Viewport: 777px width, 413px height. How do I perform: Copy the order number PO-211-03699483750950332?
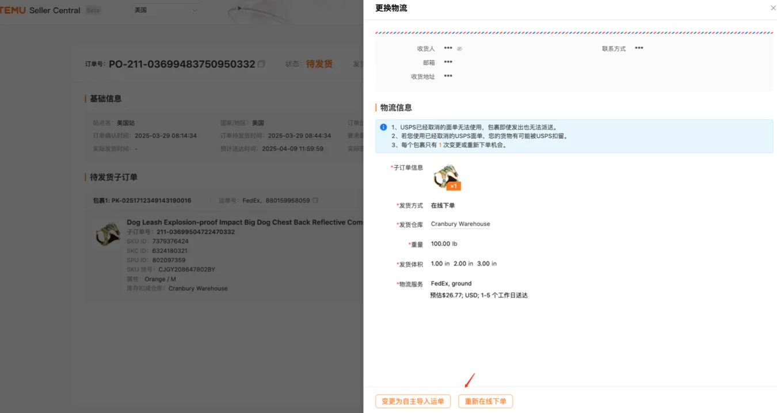pyautogui.click(x=261, y=64)
